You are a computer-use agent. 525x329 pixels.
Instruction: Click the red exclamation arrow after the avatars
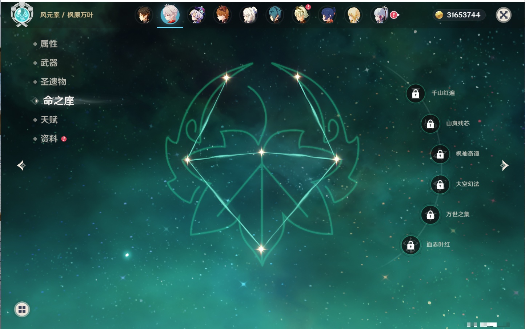[x=394, y=15]
